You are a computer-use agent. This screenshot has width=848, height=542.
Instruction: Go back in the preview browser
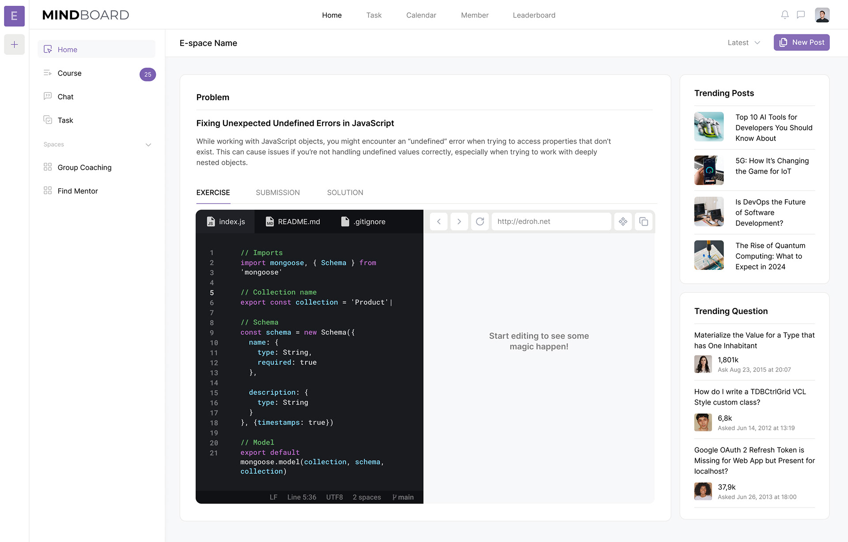tap(439, 221)
